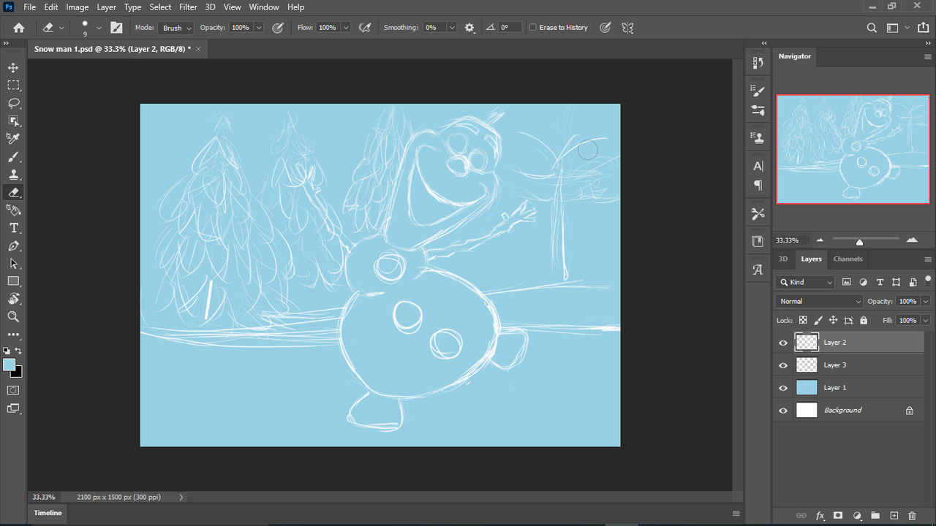The height and width of the screenshot is (526, 936).
Task: Select the Hand tool
Action: (x=13, y=299)
